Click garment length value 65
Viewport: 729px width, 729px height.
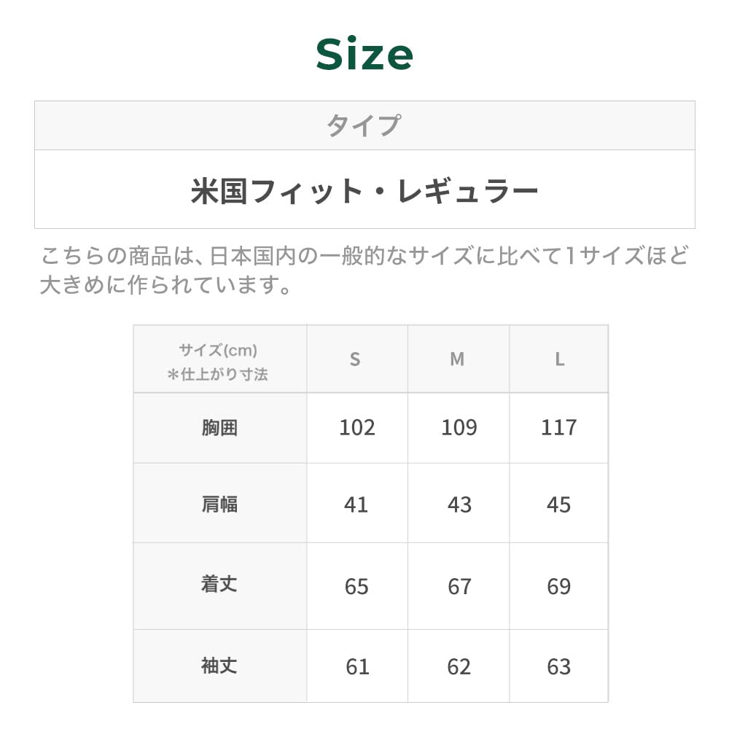(x=356, y=586)
